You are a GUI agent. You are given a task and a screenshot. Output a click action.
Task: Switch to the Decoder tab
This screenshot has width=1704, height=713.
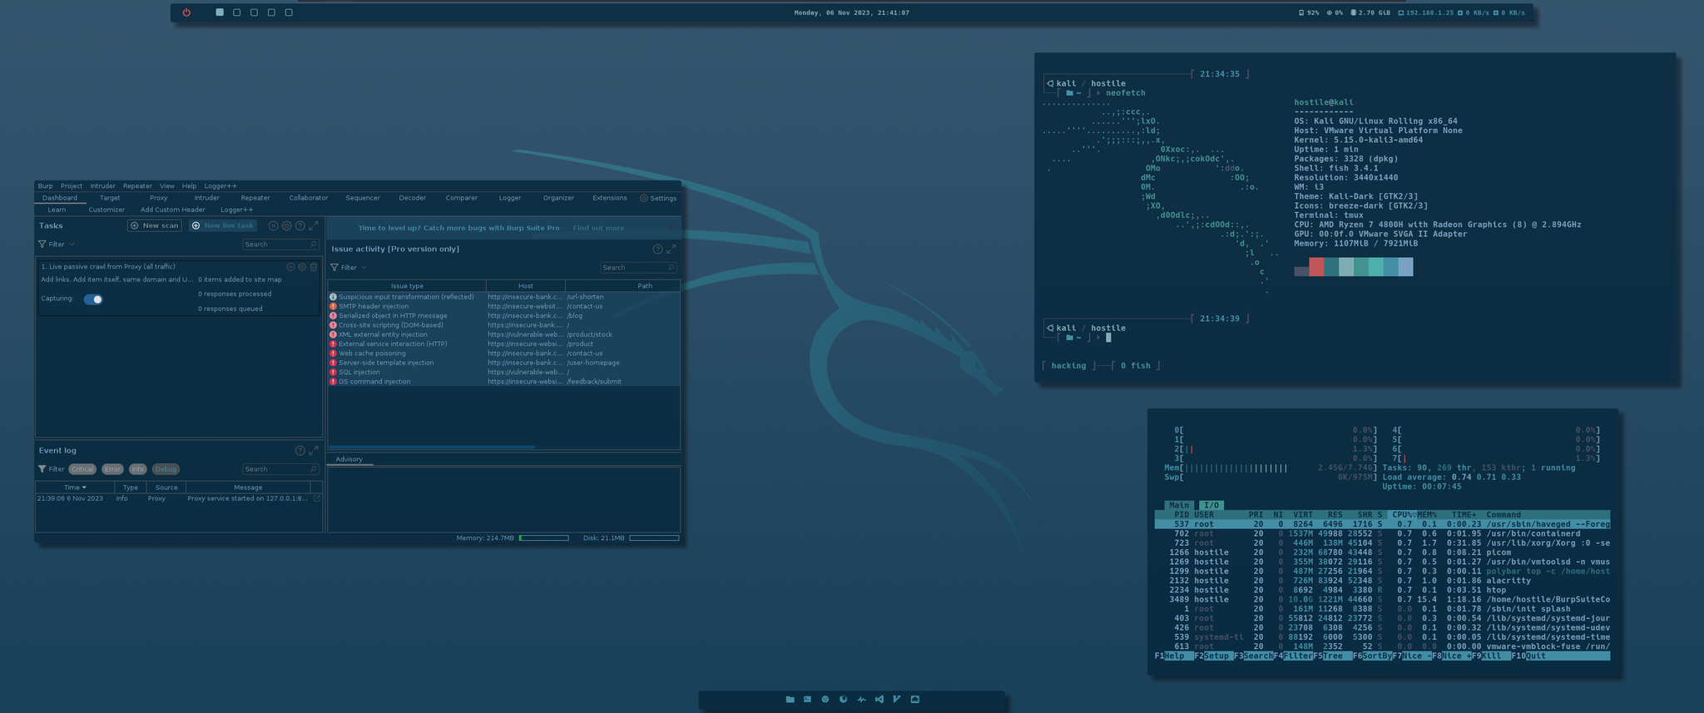[x=413, y=198]
